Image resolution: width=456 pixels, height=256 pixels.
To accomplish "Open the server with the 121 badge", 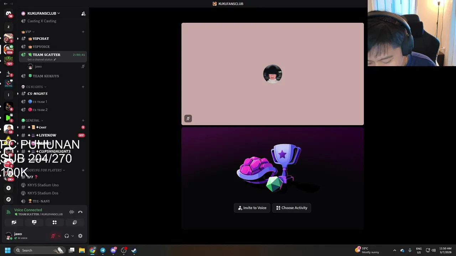I will pyautogui.click(x=9, y=60).
